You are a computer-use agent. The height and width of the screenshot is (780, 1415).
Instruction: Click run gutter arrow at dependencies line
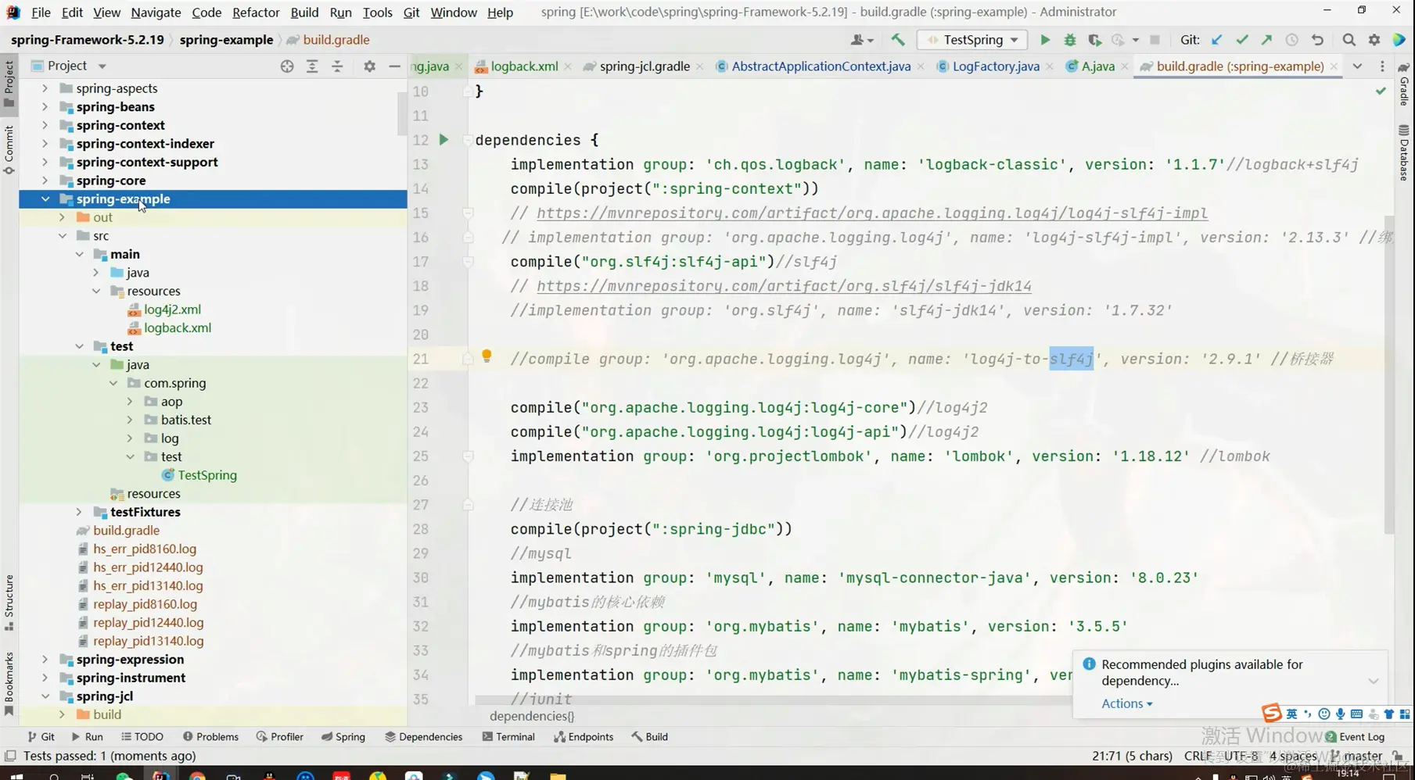point(444,140)
